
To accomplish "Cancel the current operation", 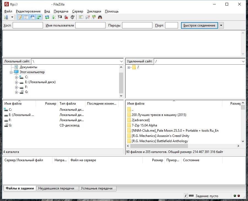I will pyautogui.click(x=60, y=17).
